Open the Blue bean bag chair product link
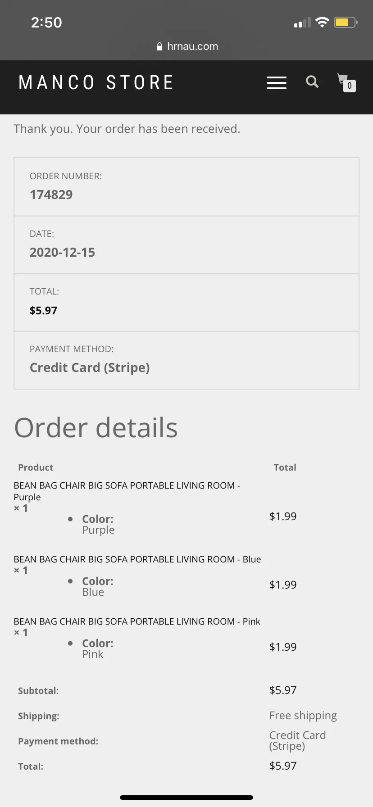 pyautogui.click(x=137, y=559)
